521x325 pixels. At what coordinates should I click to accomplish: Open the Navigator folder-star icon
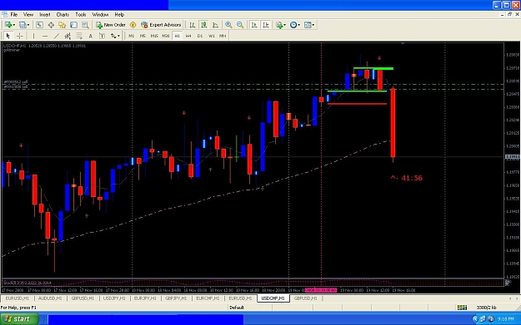coord(63,25)
